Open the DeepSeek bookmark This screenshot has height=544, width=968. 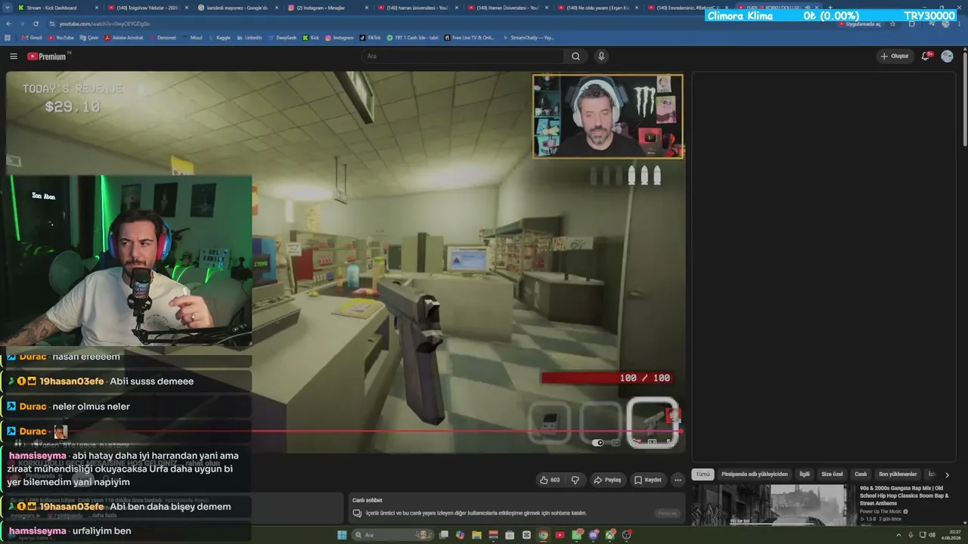tap(282, 37)
